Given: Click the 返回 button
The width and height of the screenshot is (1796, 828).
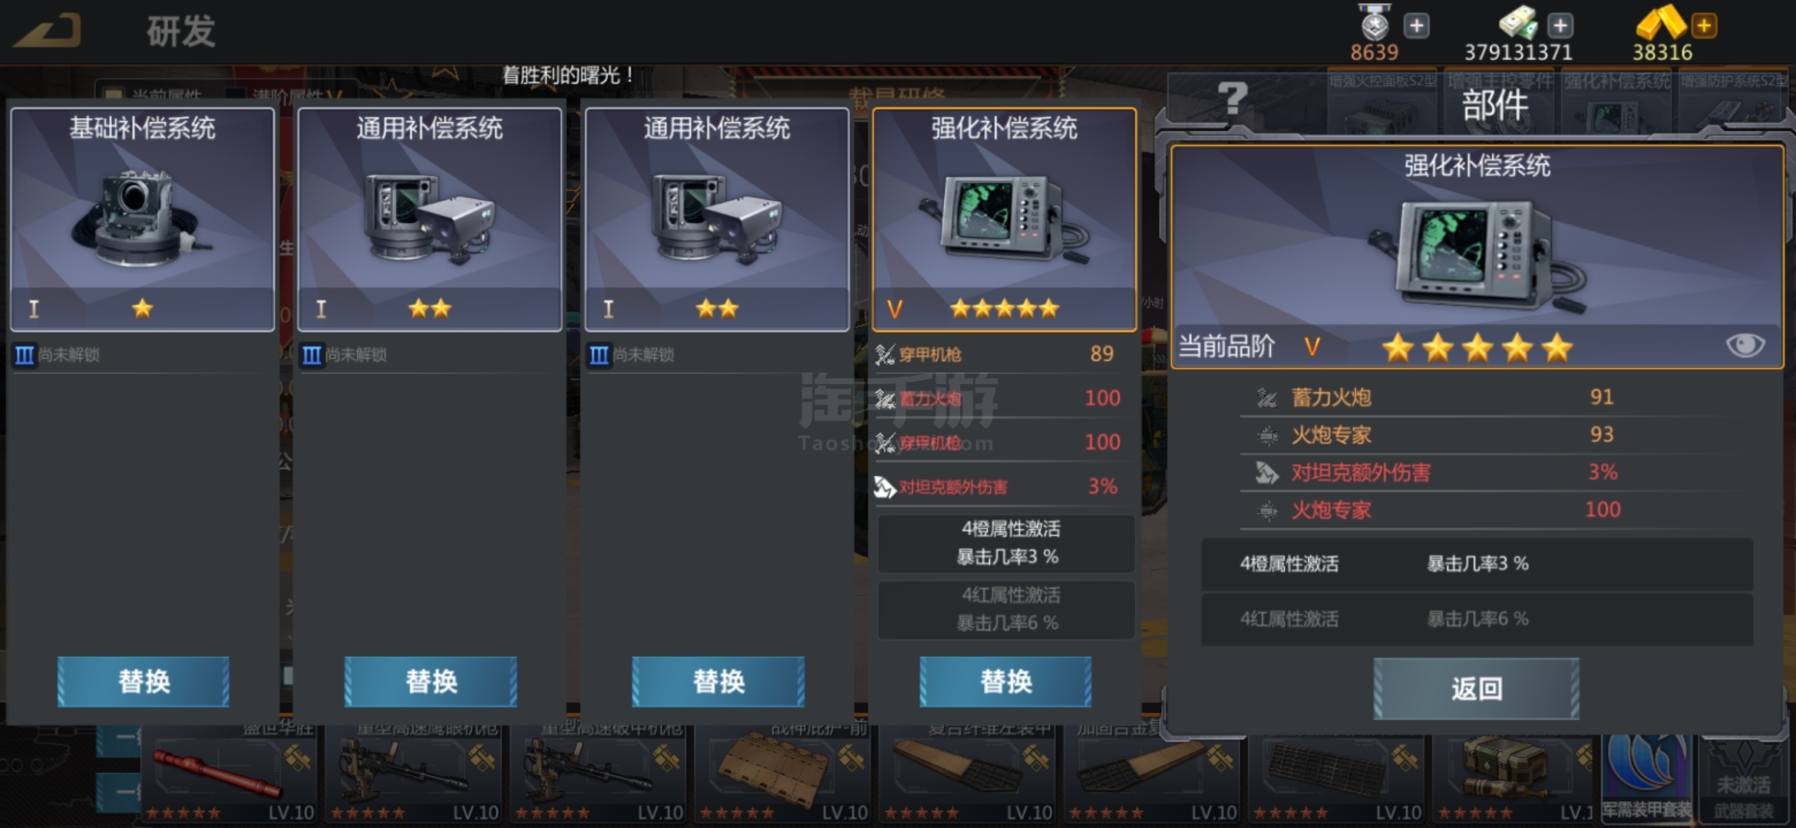Looking at the screenshot, I should click(1476, 688).
